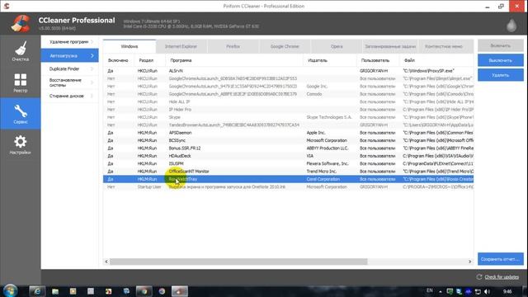
Task: Click the EN language indicator
Action: [x=430, y=290]
